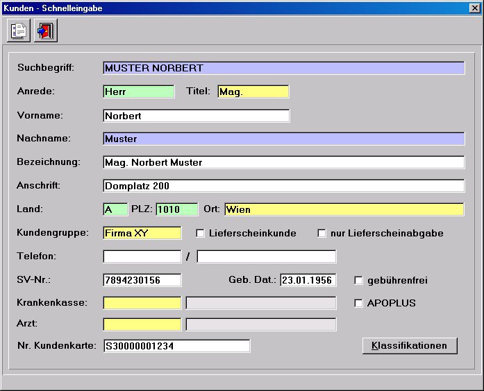Click the Suchbegriff label text
This screenshot has height=391, width=484.
(46, 67)
